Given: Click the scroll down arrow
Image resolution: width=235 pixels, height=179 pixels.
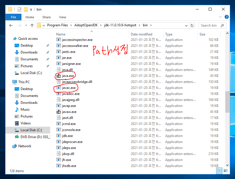Looking at the screenshot, I should 227,165.
